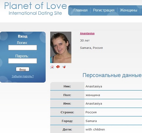The height and width of the screenshot is (133, 142).
Task: Click the Planet of Love logo
Action: click(x=36, y=8)
